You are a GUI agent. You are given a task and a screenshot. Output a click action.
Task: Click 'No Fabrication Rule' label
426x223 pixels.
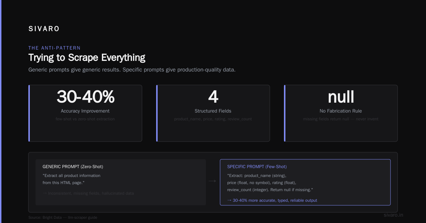coord(341,111)
